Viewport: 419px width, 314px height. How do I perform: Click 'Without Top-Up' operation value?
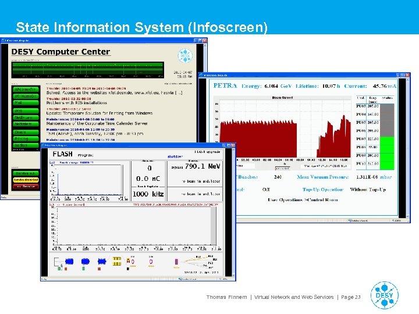[x=368, y=190]
